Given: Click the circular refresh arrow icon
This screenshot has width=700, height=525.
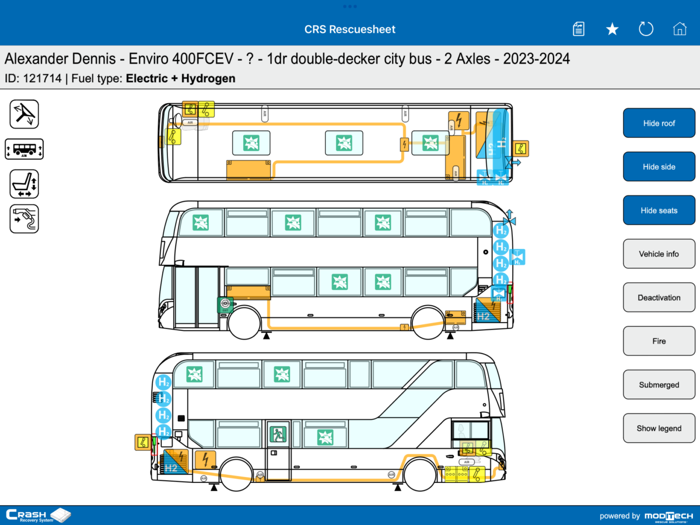Looking at the screenshot, I should pyautogui.click(x=646, y=29).
